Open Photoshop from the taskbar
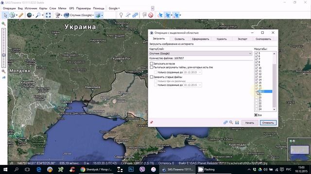Image resolution: width=311 pixels, height=174 pixels. click(x=131, y=170)
